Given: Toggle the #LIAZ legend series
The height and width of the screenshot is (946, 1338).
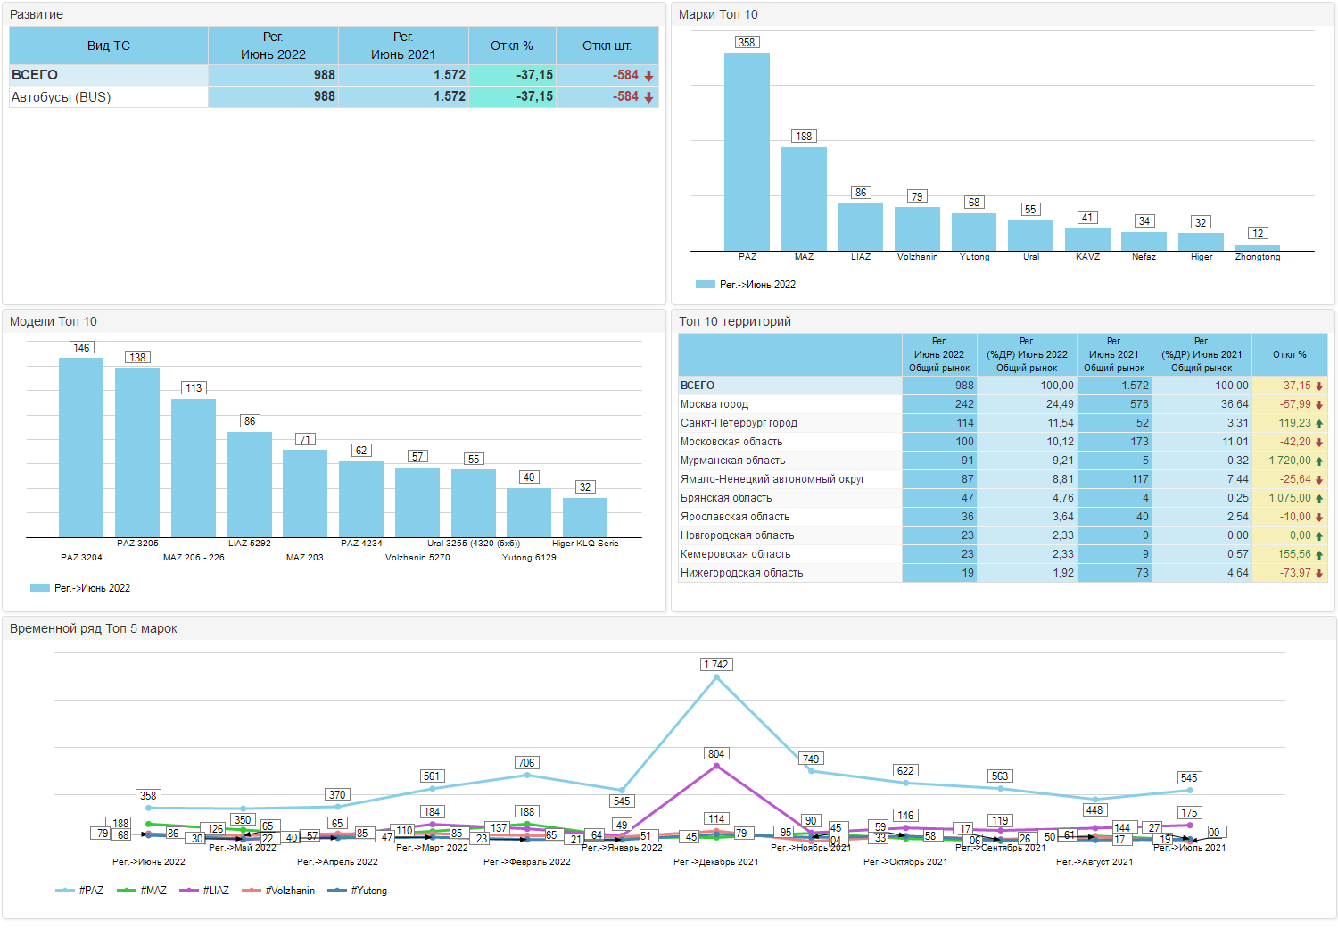Looking at the screenshot, I should pyautogui.click(x=204, y=891).
